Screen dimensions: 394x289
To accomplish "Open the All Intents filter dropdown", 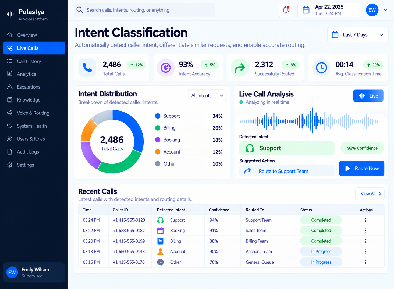I will pyautogui.click(x=207, y=96).
